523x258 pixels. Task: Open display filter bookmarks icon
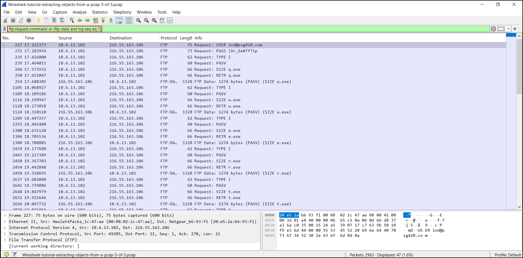5,29
